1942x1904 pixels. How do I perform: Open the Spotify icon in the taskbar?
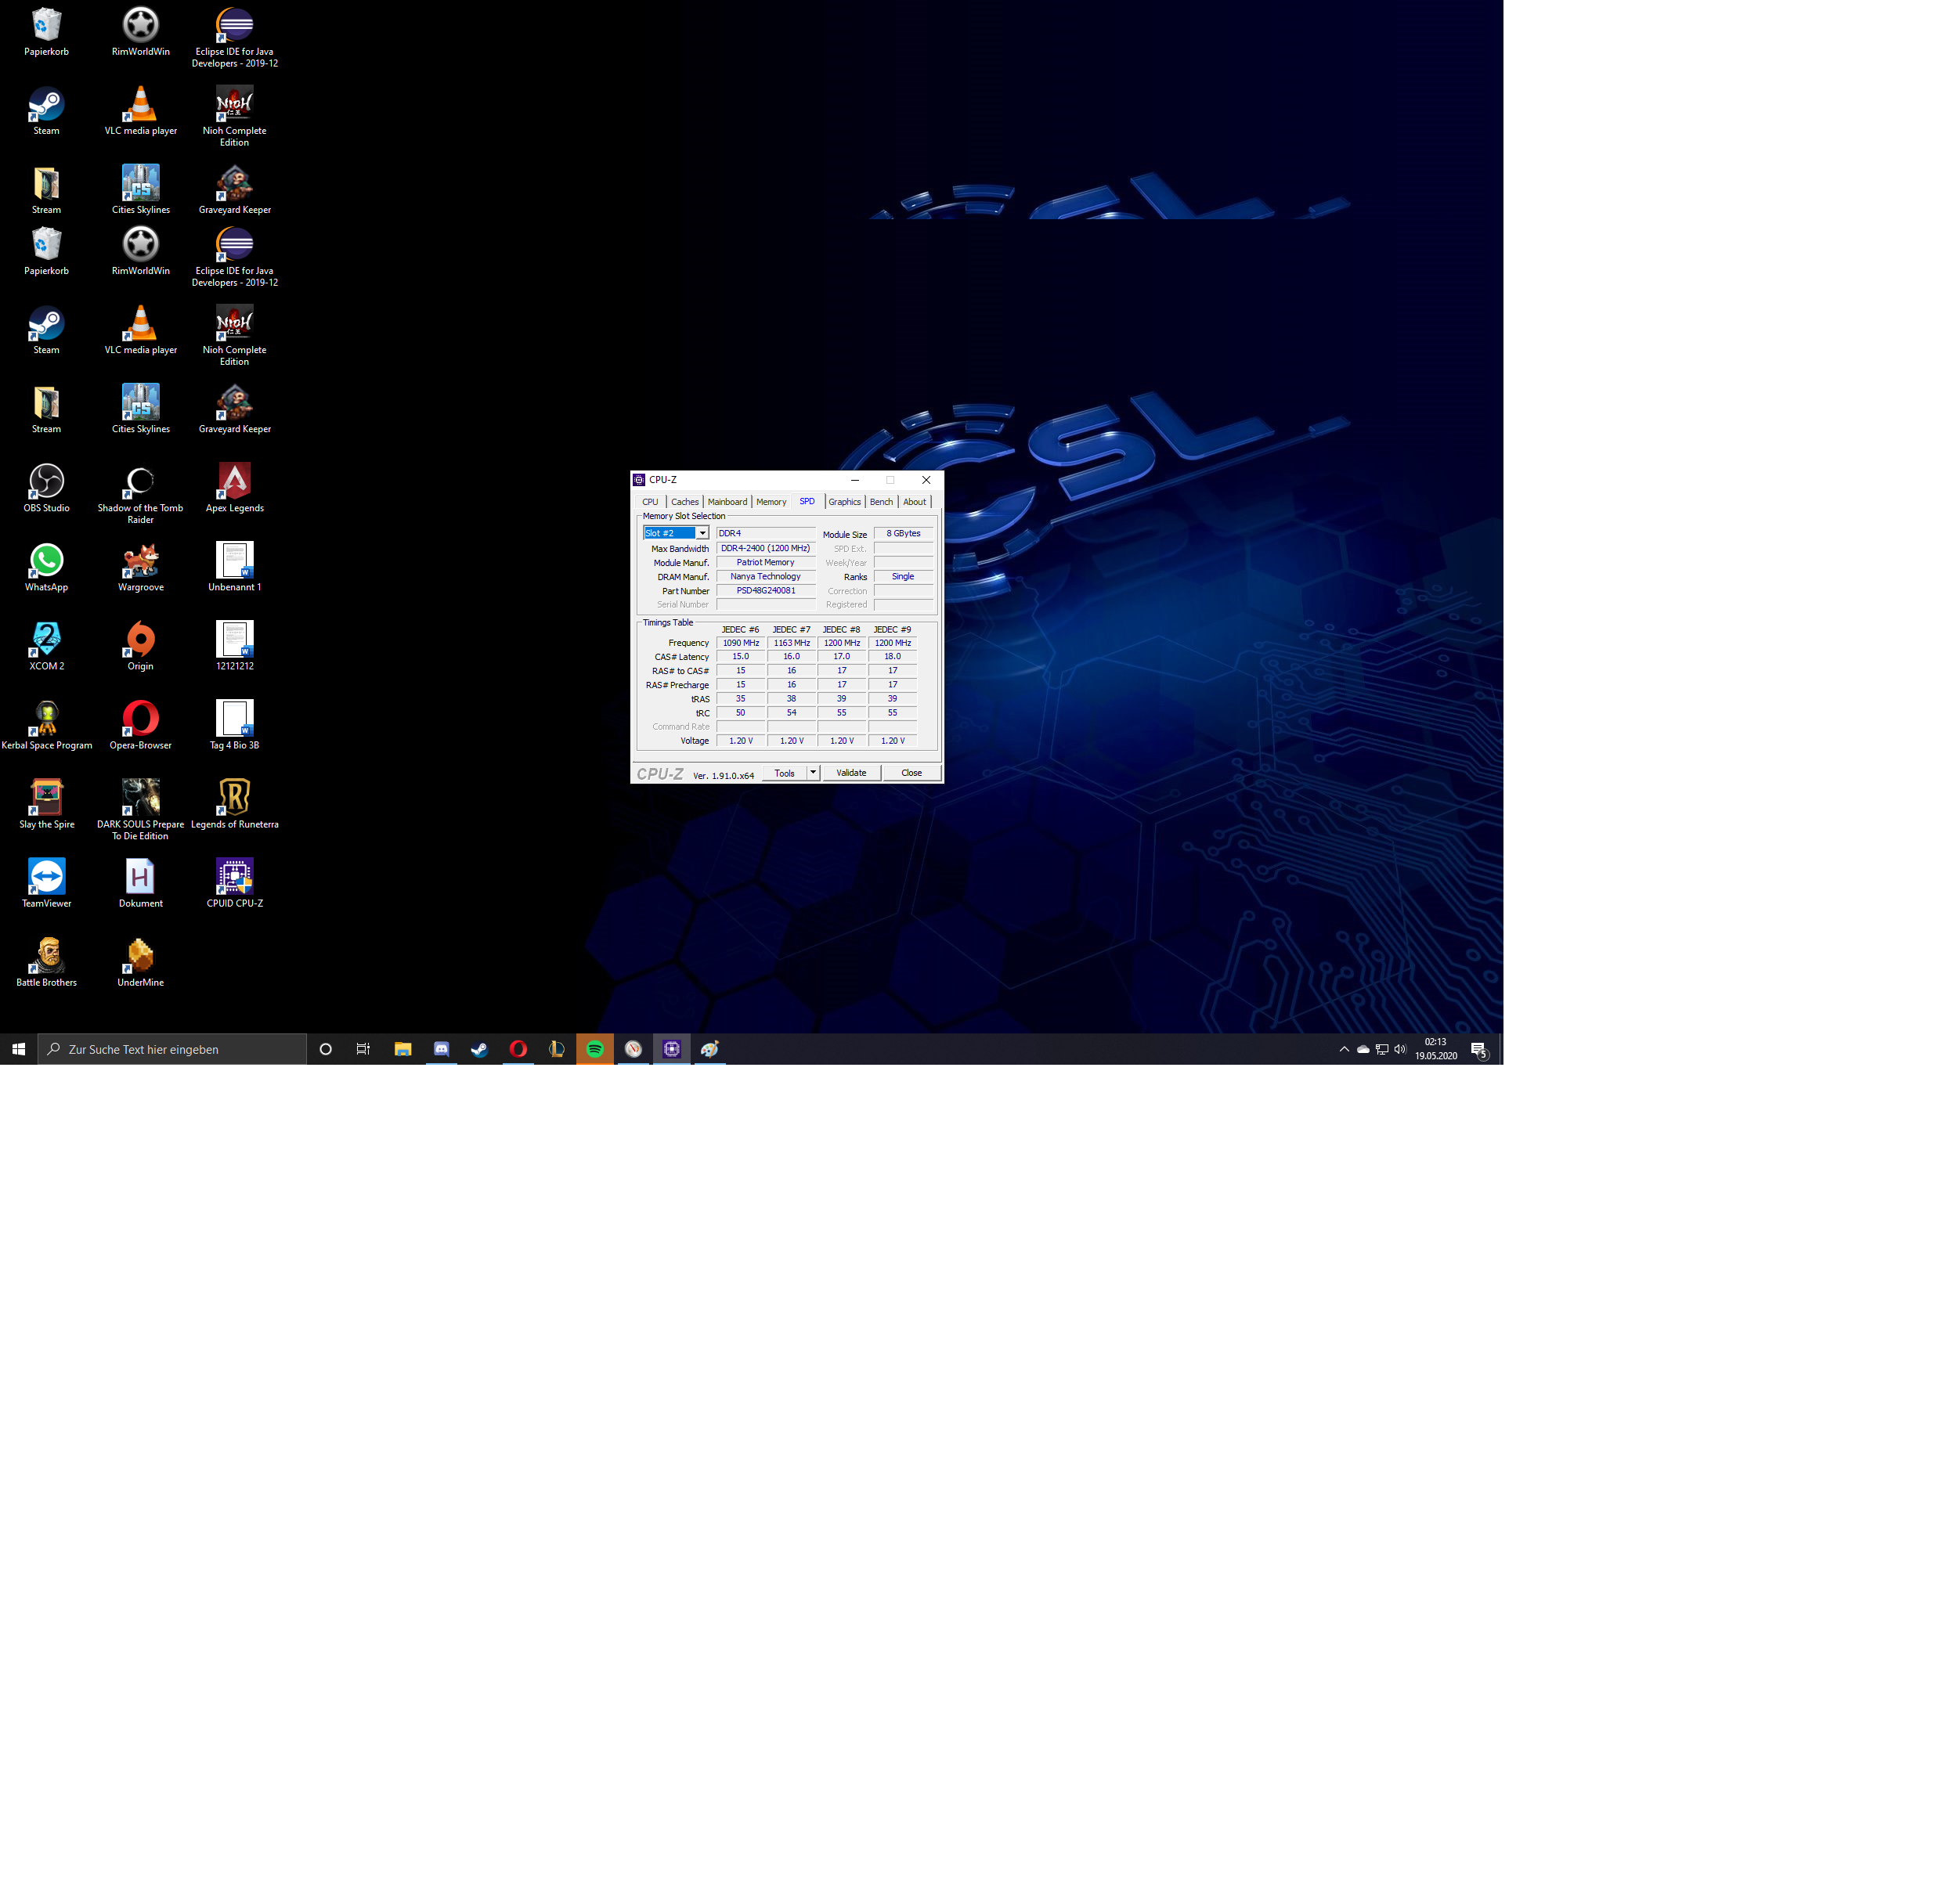click(x=595, y=1049)
